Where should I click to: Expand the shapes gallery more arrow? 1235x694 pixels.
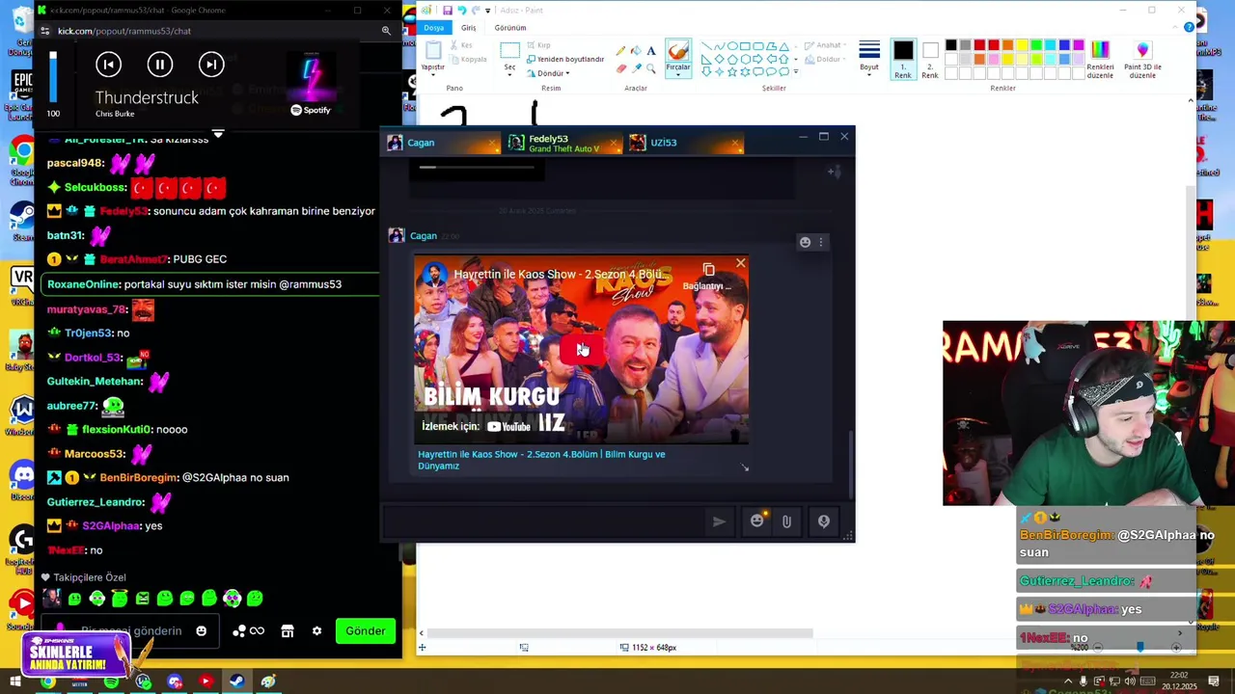coord(794,72)
